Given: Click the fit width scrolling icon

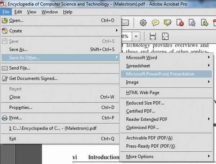Looking at the screenshot, I should (153, 36).
